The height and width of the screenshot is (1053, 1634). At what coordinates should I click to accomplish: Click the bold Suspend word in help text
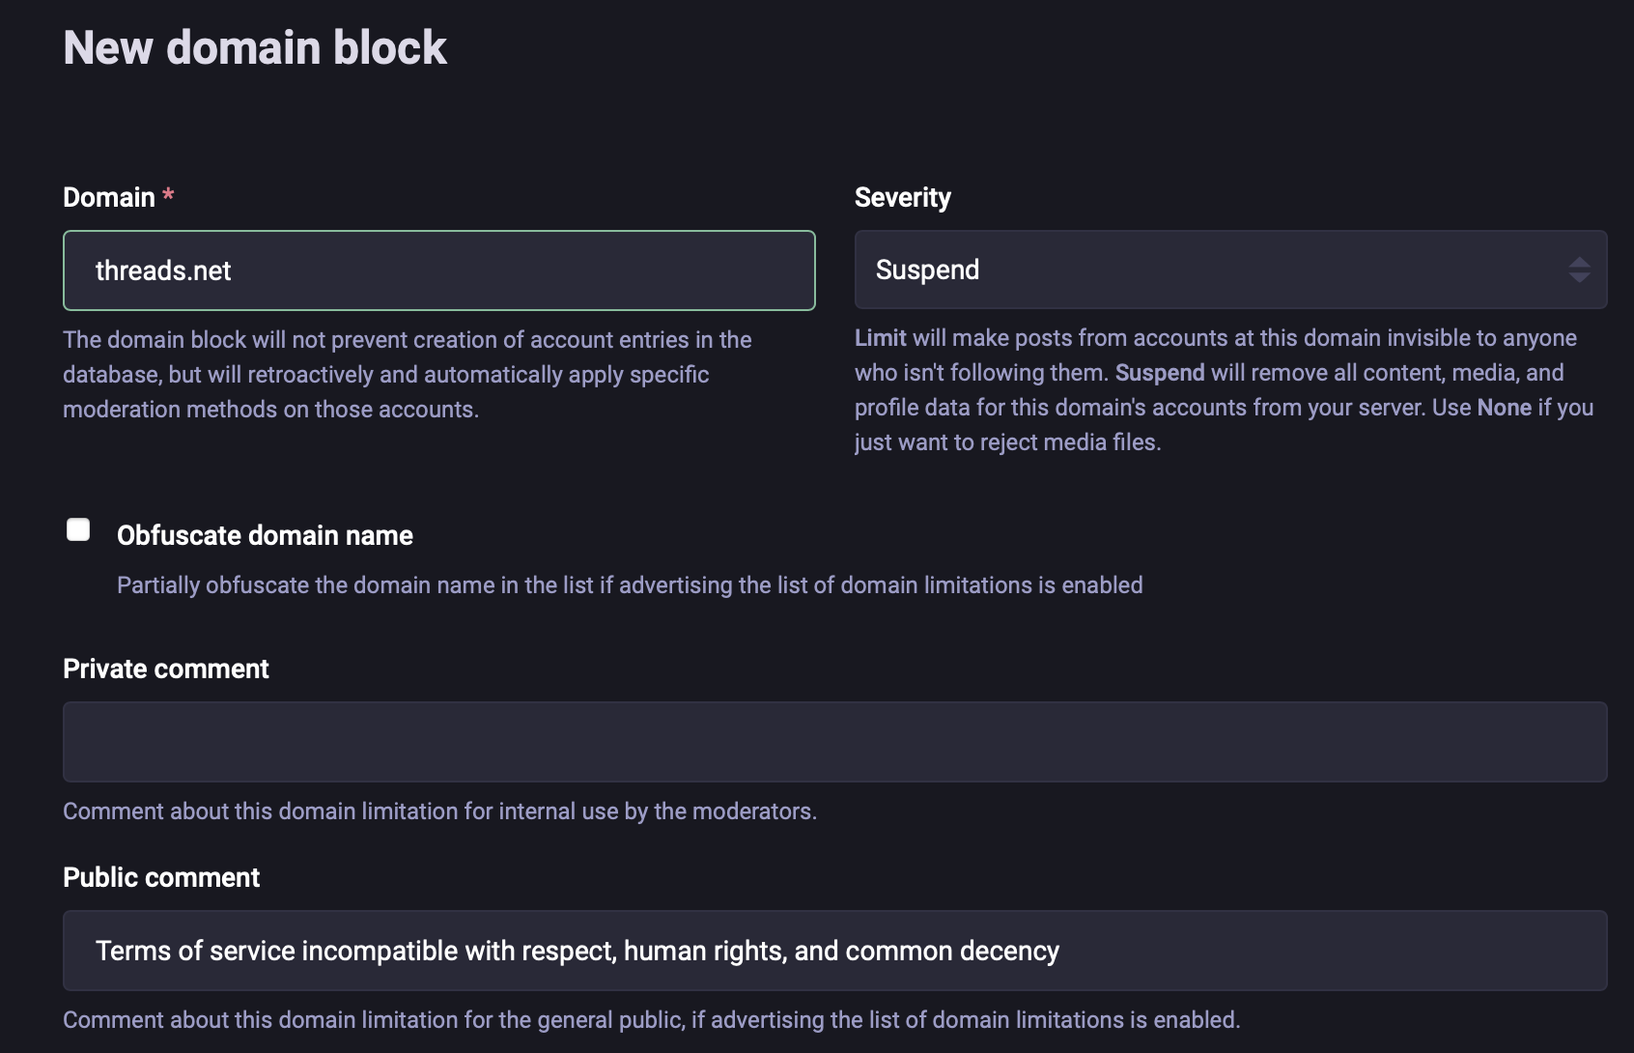click(1160, 373)
